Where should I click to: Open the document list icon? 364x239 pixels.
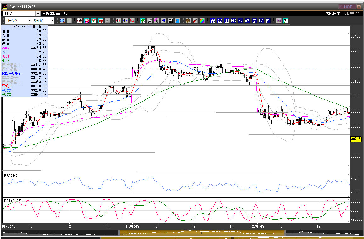coord(171,21)
